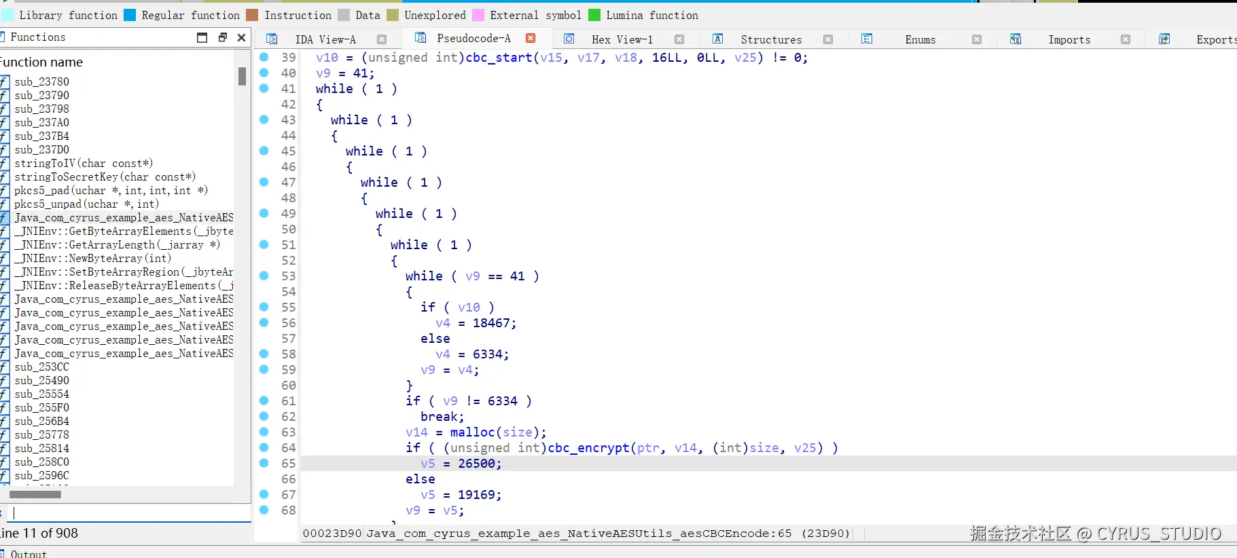The image size is (1237, 558).
Task: Click the Lumina function color legend swatch
Action: (594, 15)
